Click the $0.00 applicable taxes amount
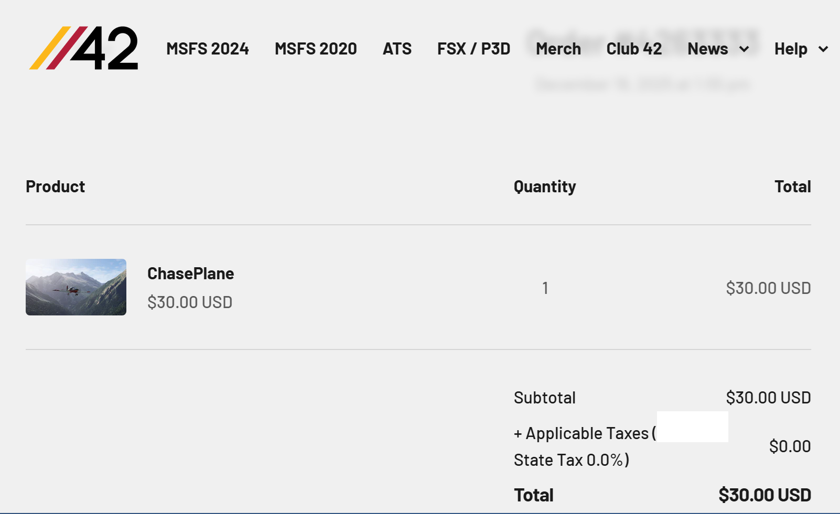840x514 pixels. (790, 446)
